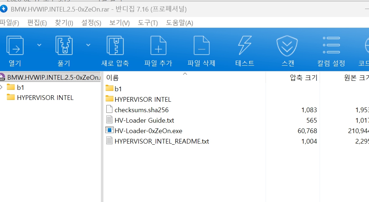Sort by the 압축 크기 column header
369x202 pixels.
[x=303, y=78]
